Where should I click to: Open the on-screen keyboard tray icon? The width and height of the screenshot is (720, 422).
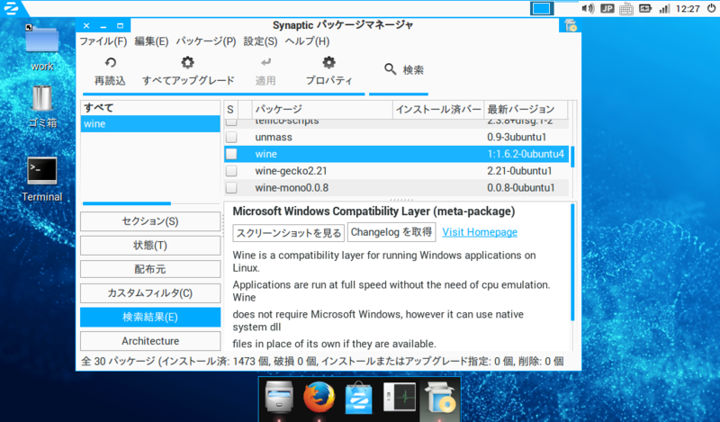tap(626, 9)
